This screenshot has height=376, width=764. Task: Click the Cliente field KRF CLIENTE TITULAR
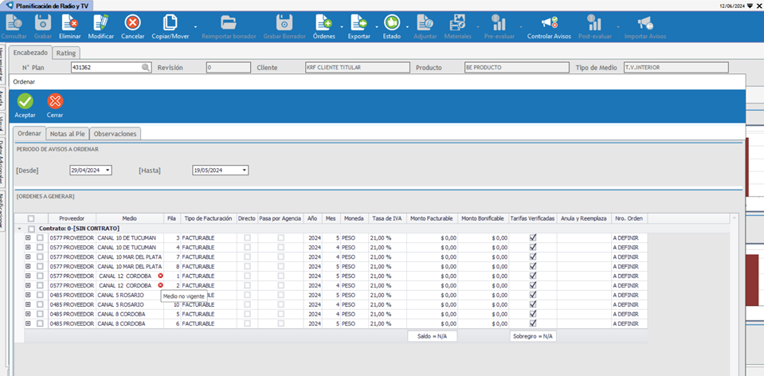coord(357,68)
